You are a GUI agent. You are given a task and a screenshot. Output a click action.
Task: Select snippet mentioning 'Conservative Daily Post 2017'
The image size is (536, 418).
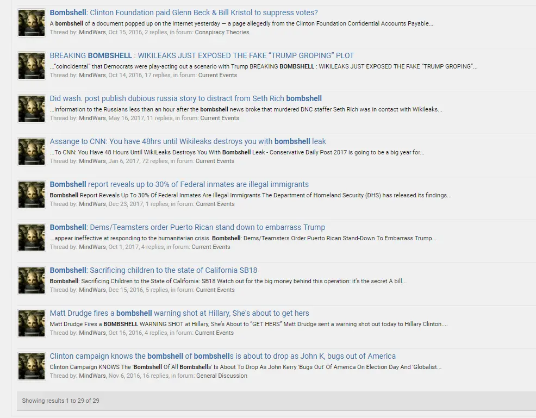(237, 152)
